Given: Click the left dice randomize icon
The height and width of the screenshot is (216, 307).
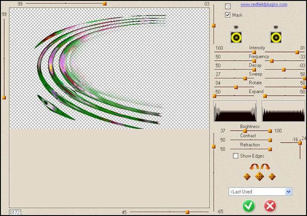Looking at the screenshot, I should click(247, 177).
